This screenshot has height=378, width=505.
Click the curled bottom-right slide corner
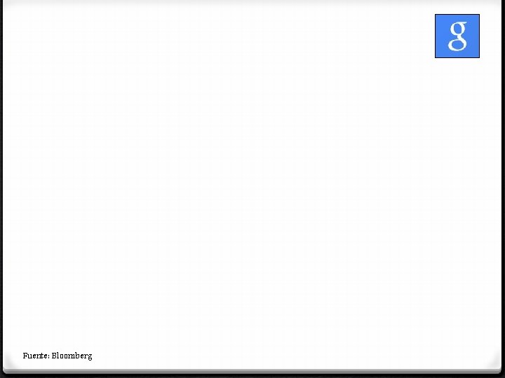point(495,364)
